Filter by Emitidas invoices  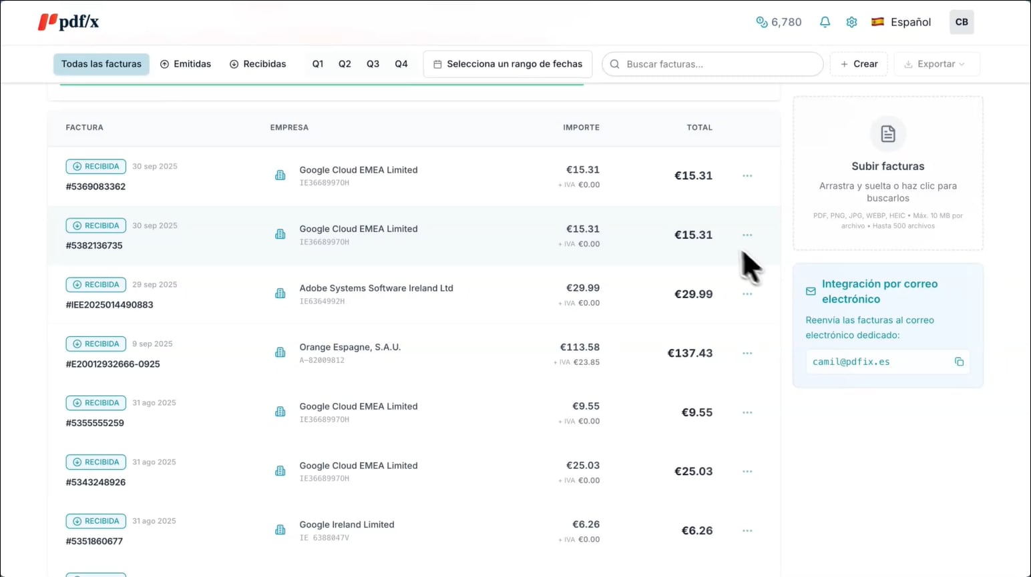click(x=186, y=64)
